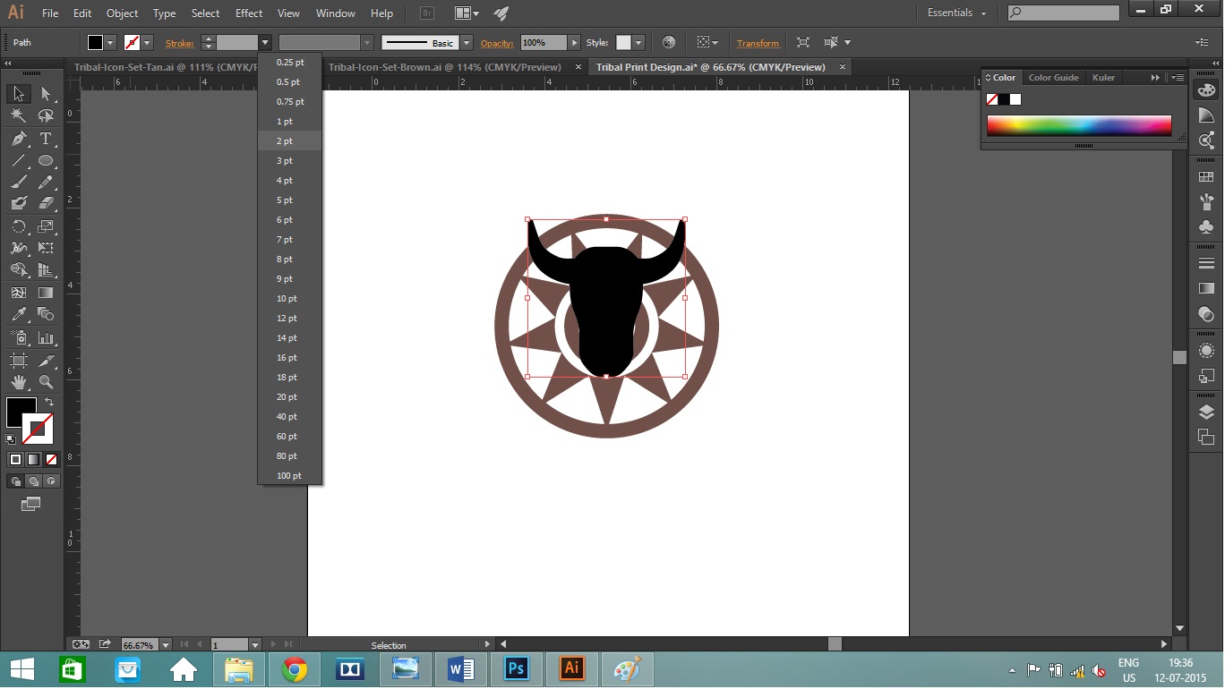Select the Selection tool (black arrow)
Viewport: 1225px width, 689px height.
pos(18,94)
